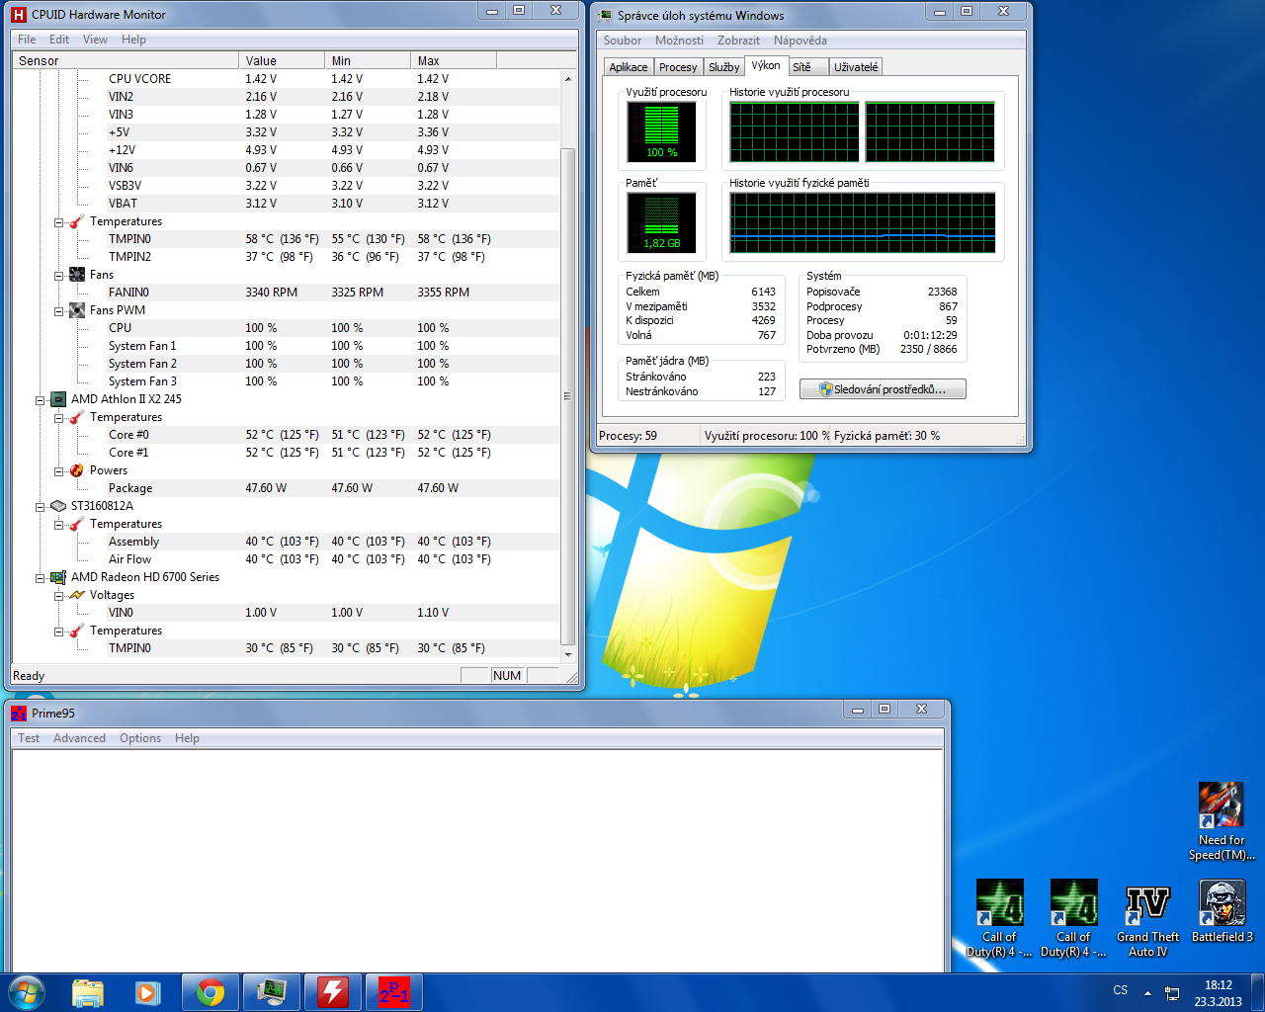This screenshot has width=1265, height=1012.
Task: Open Windows Explorer folder icon in taskbar
Action: (88, 992)
